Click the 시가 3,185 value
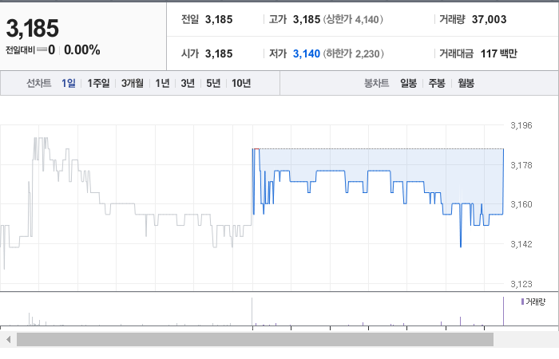Viewport: 559px width, 359px height. point(219,53)
